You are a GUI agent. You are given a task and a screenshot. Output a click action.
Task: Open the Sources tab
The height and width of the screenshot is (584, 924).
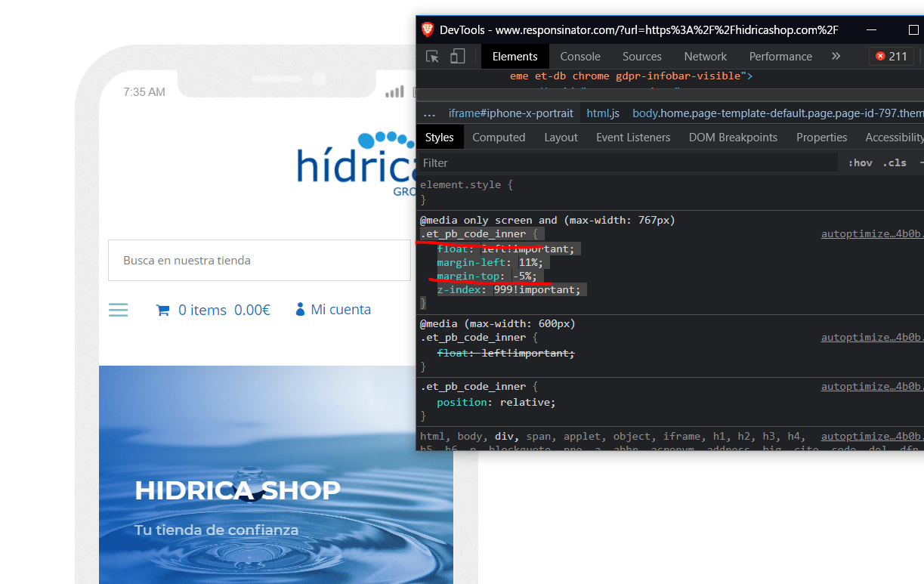[642, 57]
